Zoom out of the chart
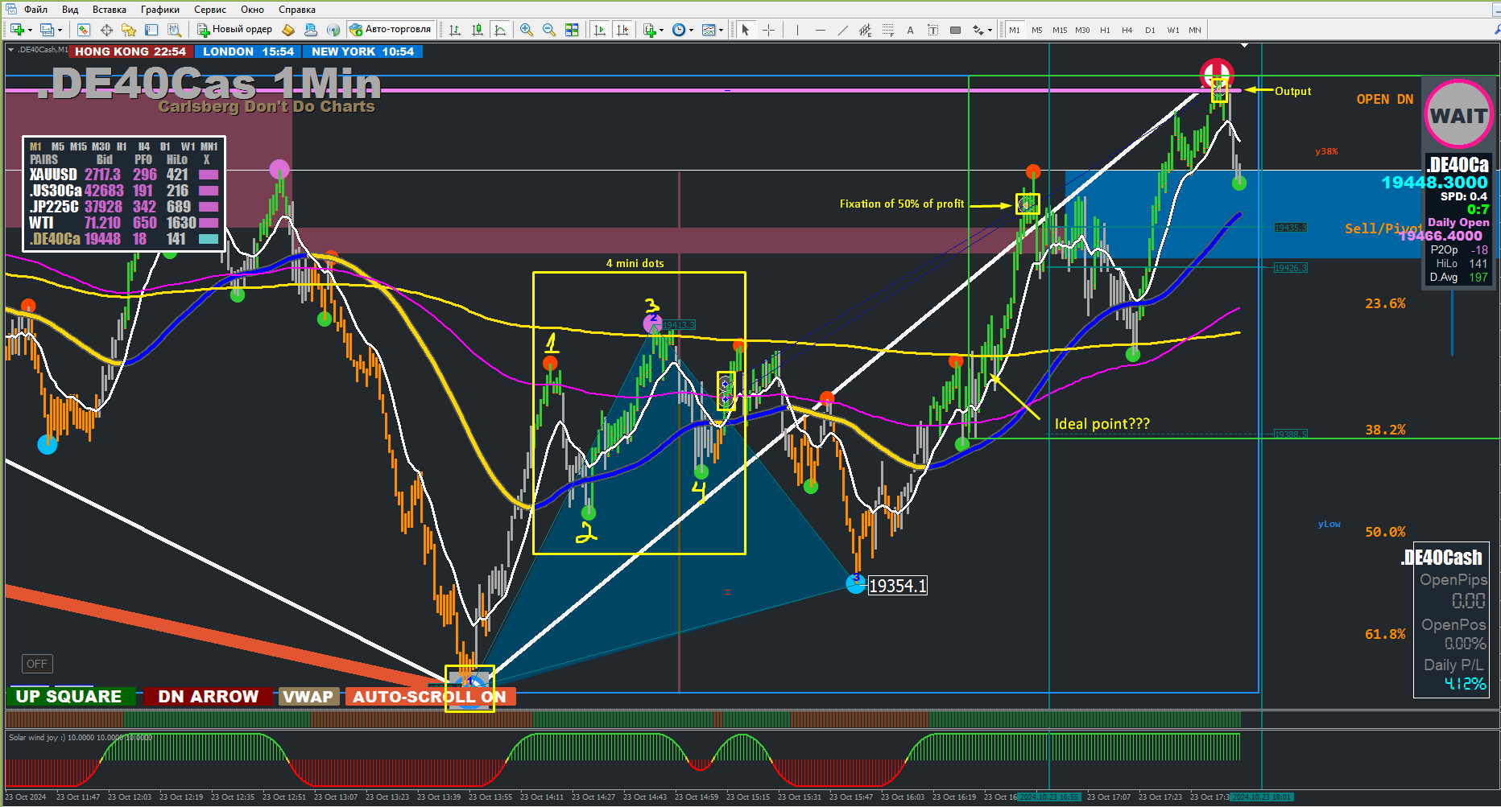Image resolution: width=1501 pixels, height=807 pixels. point(549,30)
